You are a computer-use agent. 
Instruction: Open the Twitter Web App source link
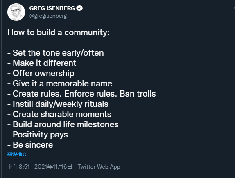[x=99, y=167]
